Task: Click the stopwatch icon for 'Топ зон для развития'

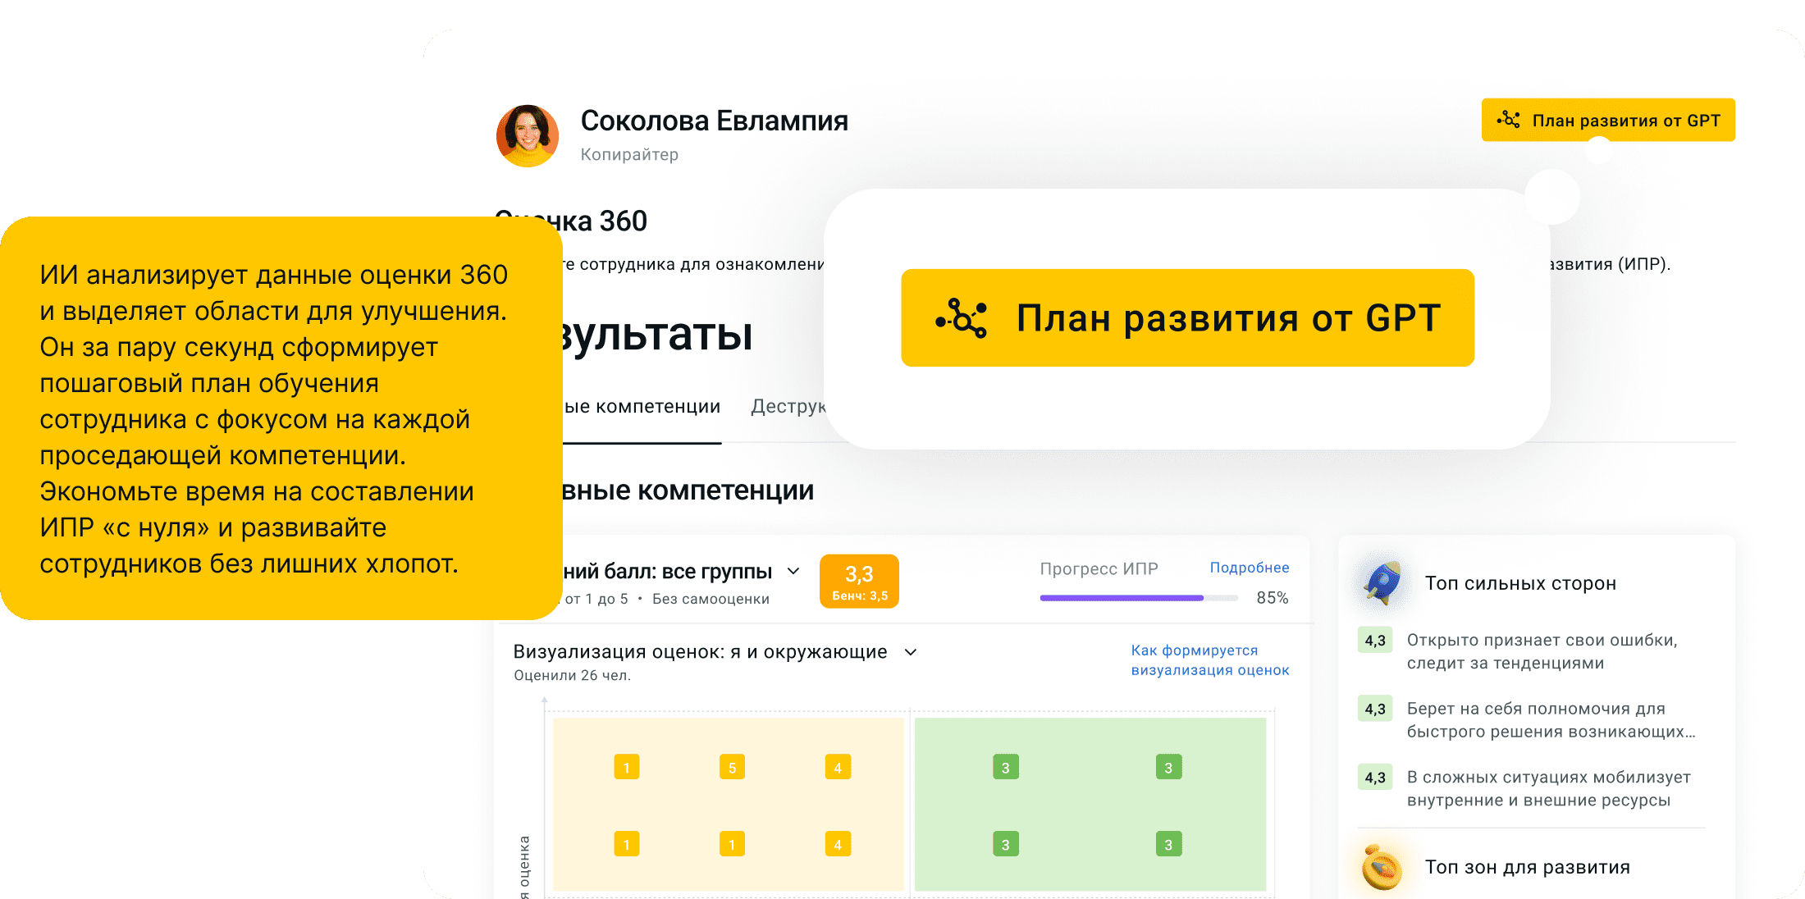Action: point(1382,867)
